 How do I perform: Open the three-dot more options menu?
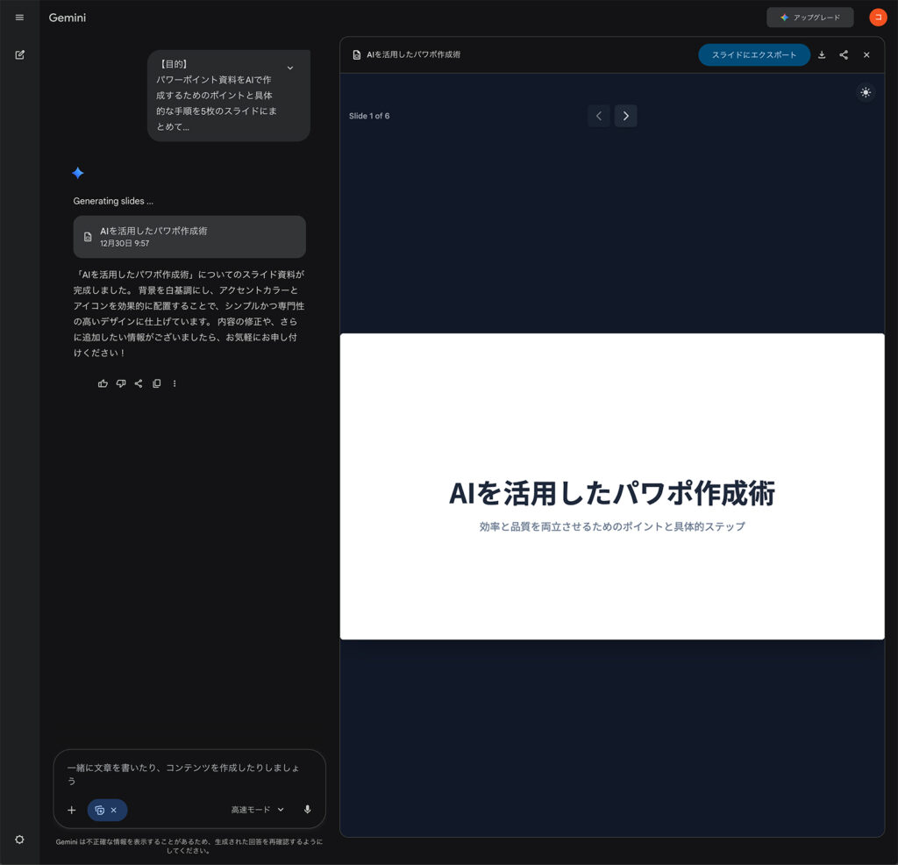pyautogui.click(x=175, y=383)
